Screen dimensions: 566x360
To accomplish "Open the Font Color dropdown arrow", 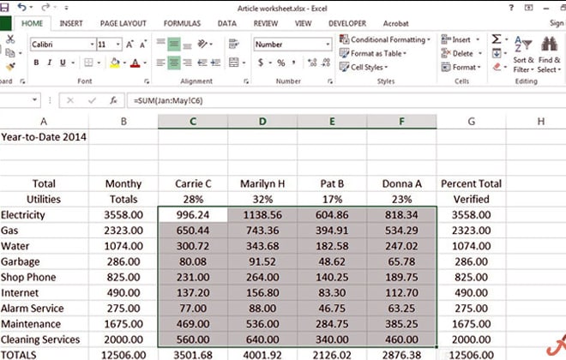I will 145,63.
